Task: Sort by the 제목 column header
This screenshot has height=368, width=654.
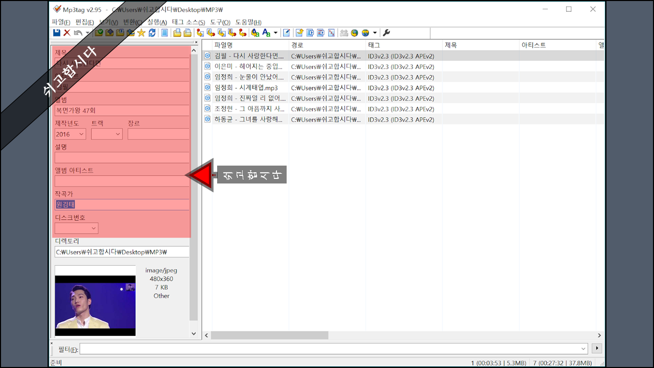Action: click(x=481, y=45)
